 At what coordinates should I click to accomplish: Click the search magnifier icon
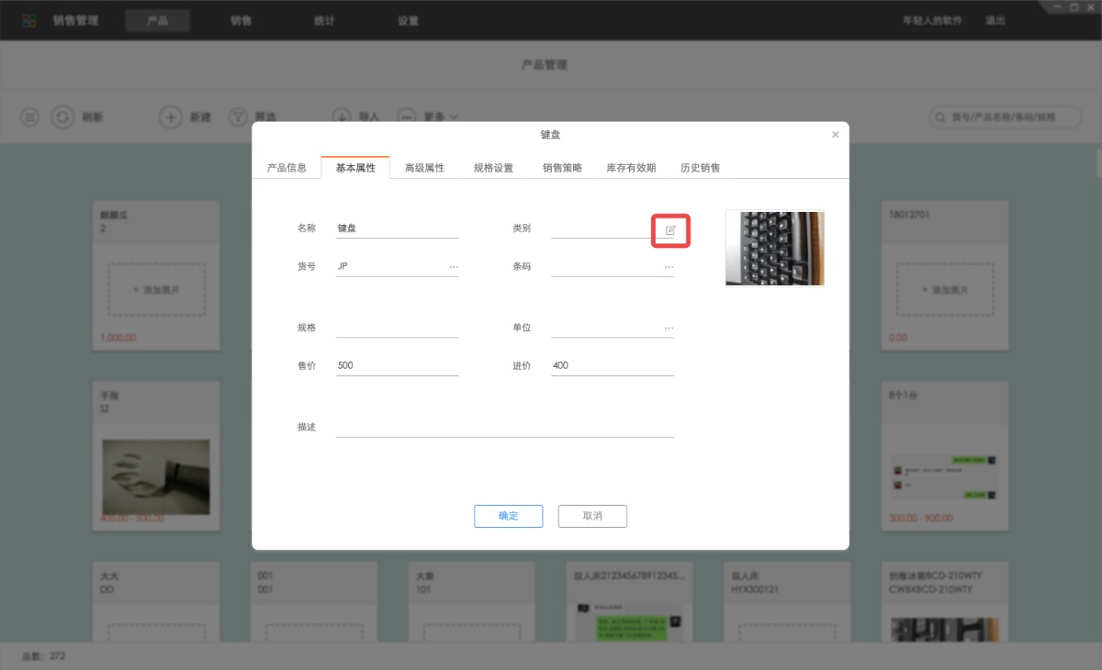pyautogui.click(x=941, y=117)
